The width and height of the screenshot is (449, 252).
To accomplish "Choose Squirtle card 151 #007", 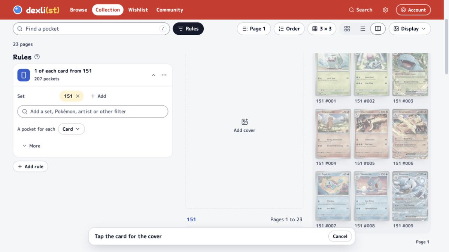I will pyautogui.click(x=333, y=196).
